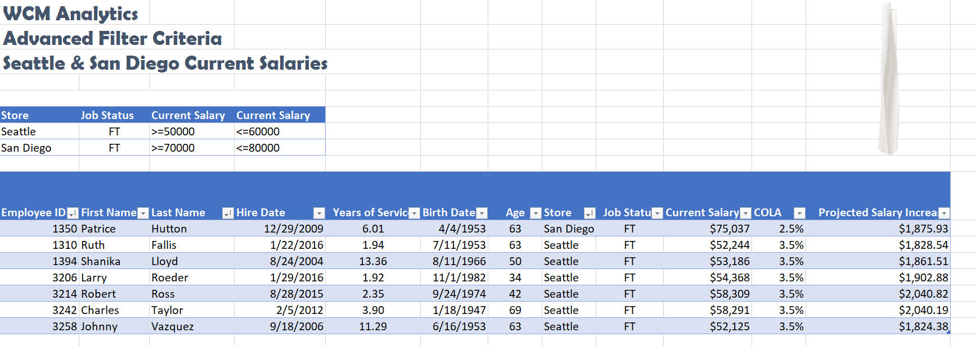This screenshot has height=346, width=976.
Task: Select employee ID cell '1350'
Action: [39, 229]
